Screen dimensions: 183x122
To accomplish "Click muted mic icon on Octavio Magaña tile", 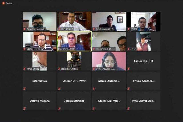I will (x=25, y=109).
